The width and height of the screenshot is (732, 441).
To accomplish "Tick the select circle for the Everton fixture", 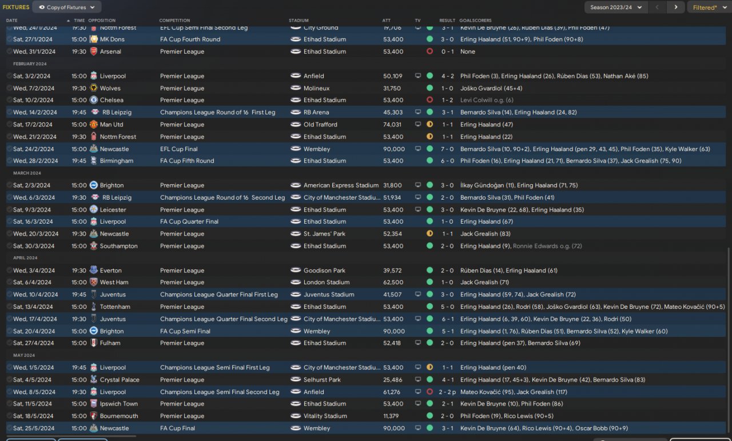I will [9, 271].
